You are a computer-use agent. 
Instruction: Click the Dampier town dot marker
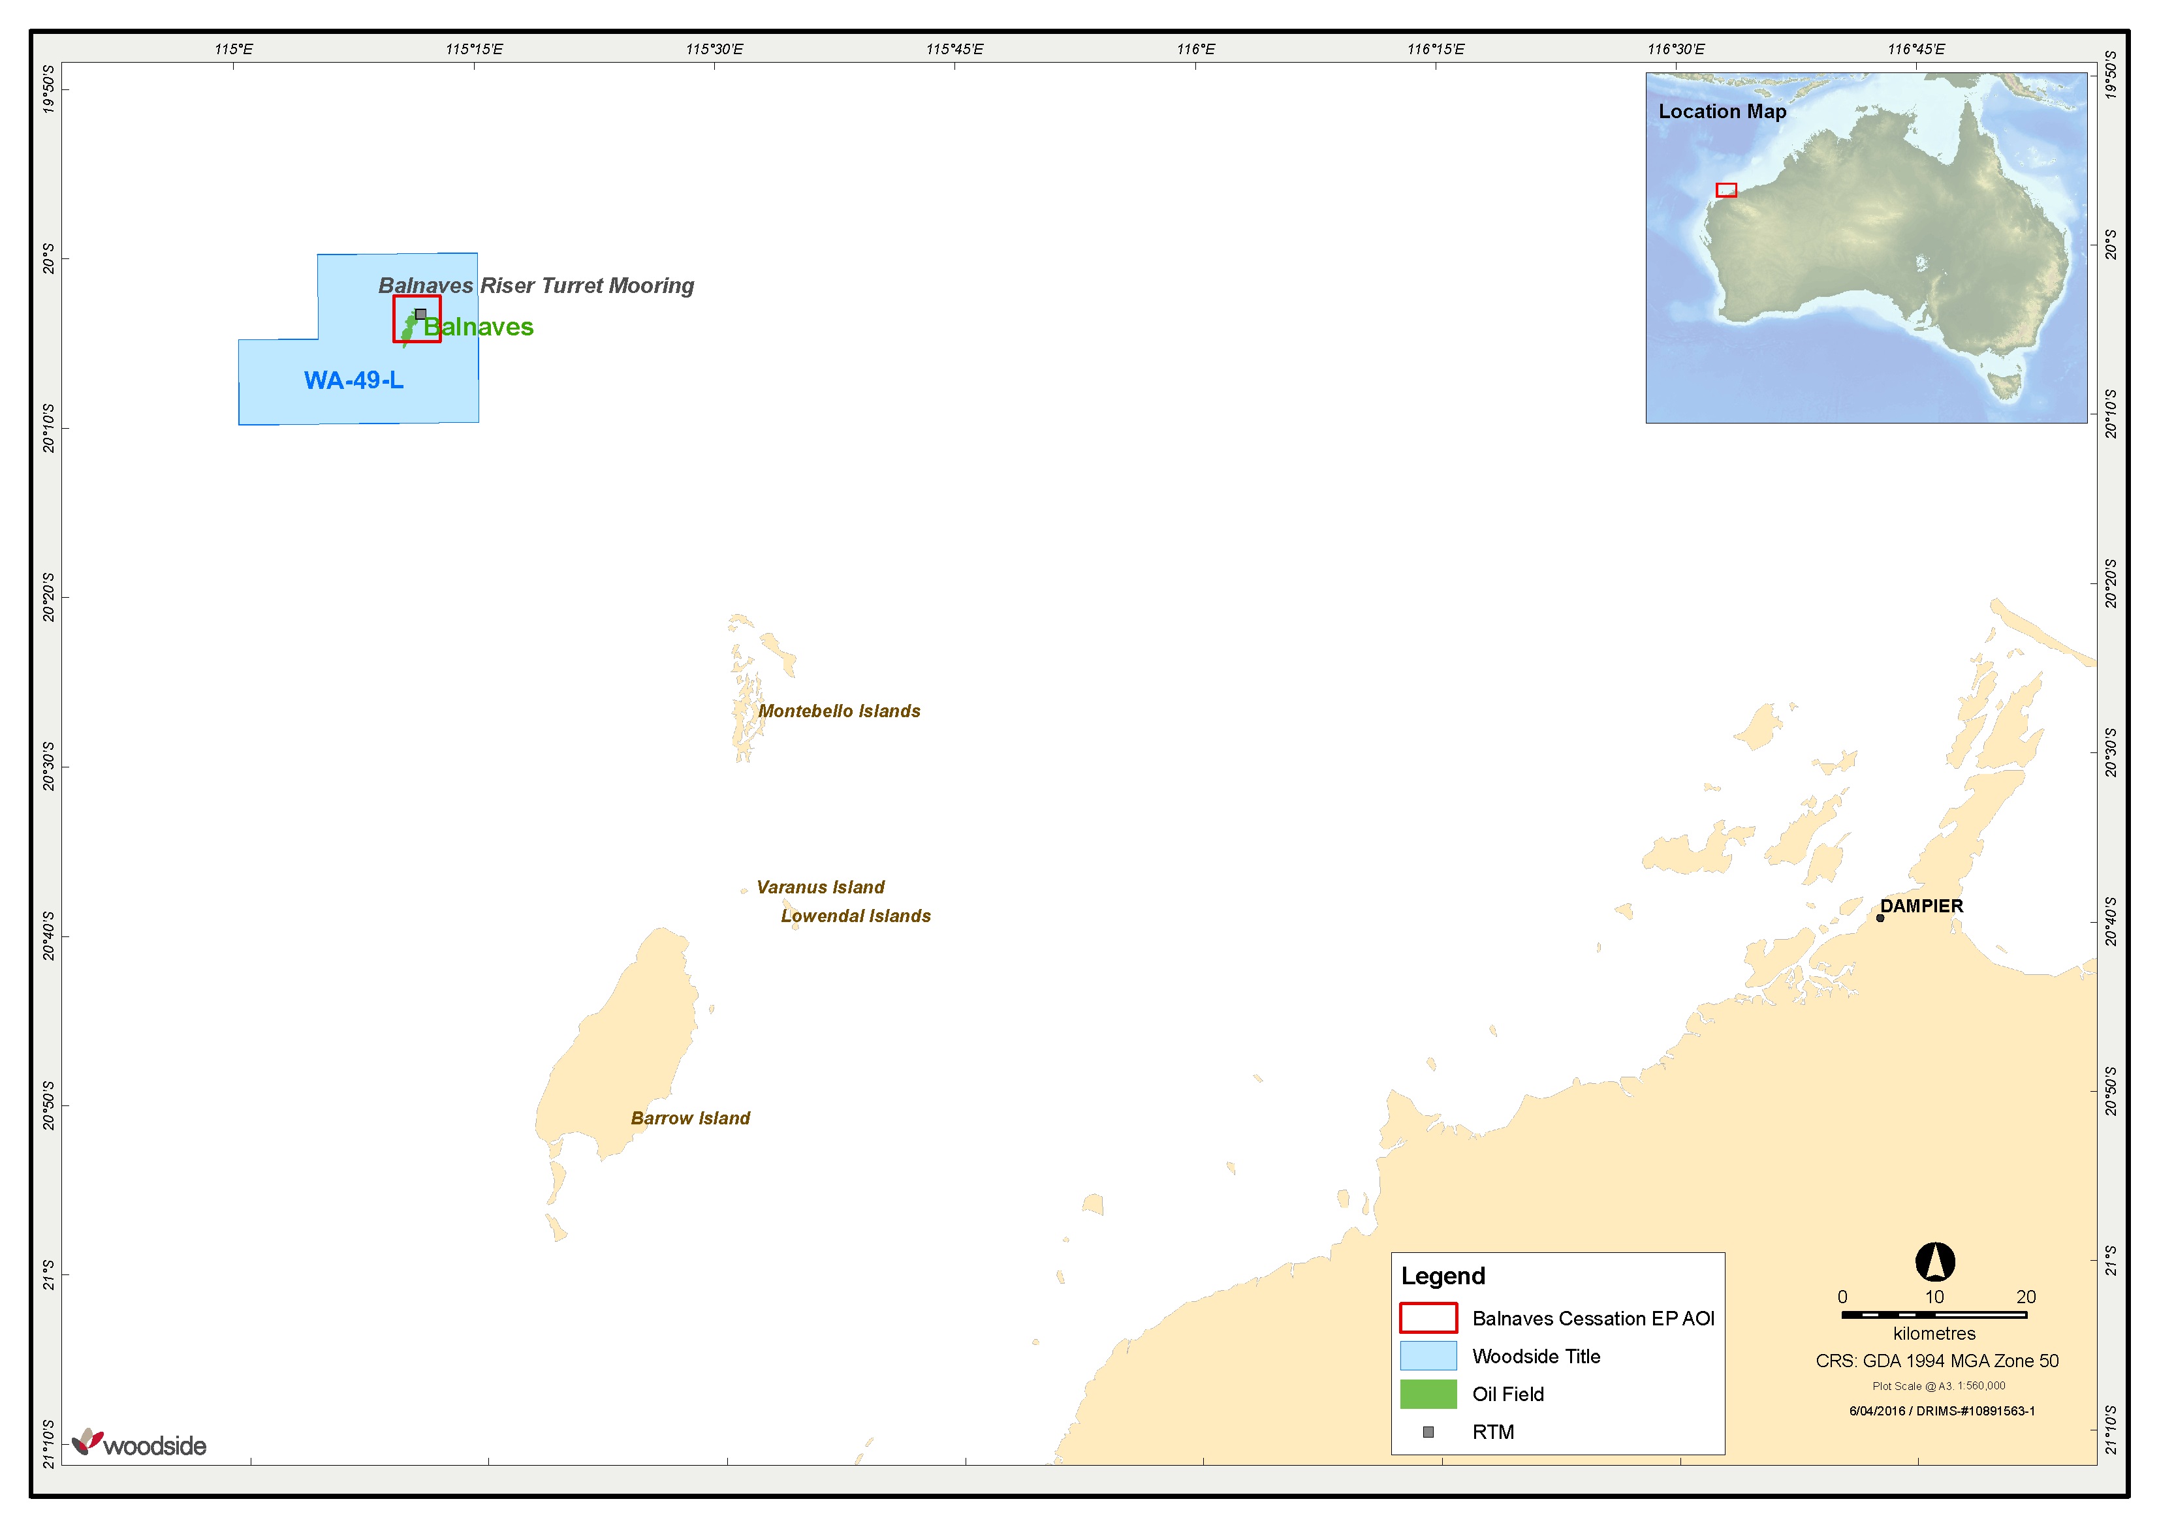(x=1880, y=918)
